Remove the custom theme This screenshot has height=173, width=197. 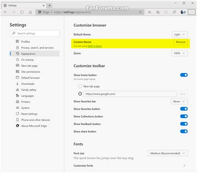181,42
